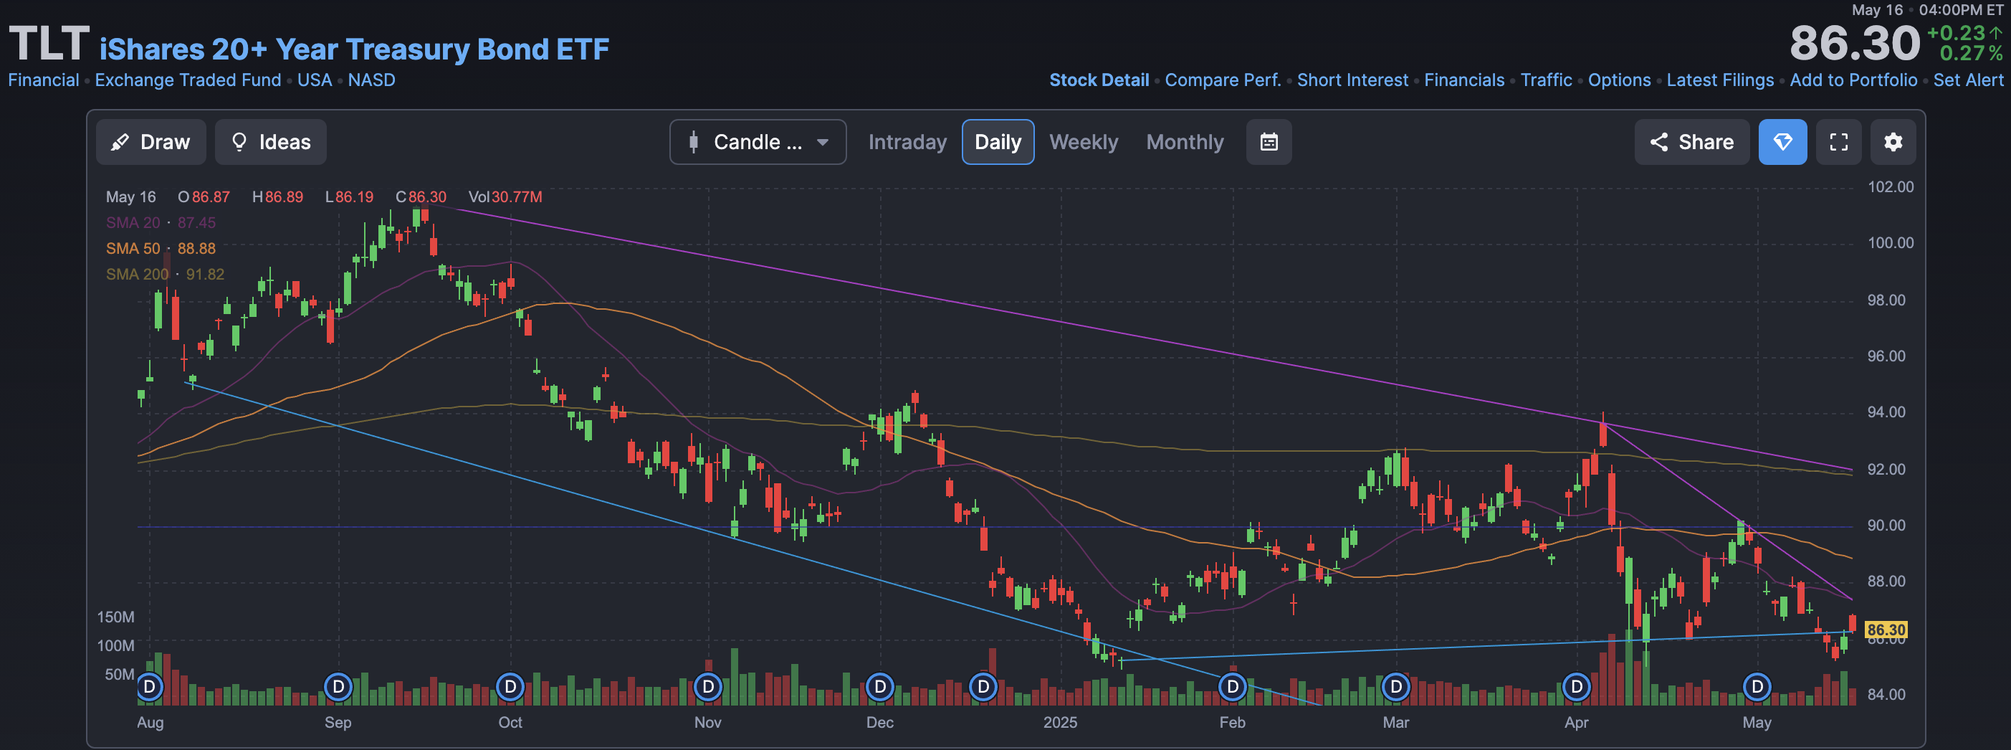Click the +0.23 price change value
Viewport: 2011px width, 750px height.
[1957, 33]
